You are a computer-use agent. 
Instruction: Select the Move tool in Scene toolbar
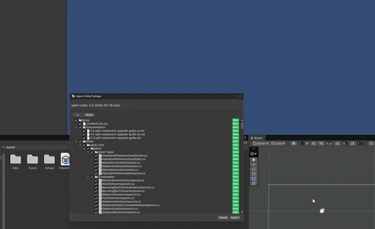(254, 164)
